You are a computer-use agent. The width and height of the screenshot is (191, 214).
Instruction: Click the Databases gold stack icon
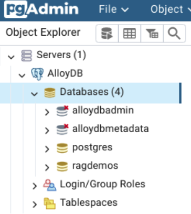tap(50, 93)
